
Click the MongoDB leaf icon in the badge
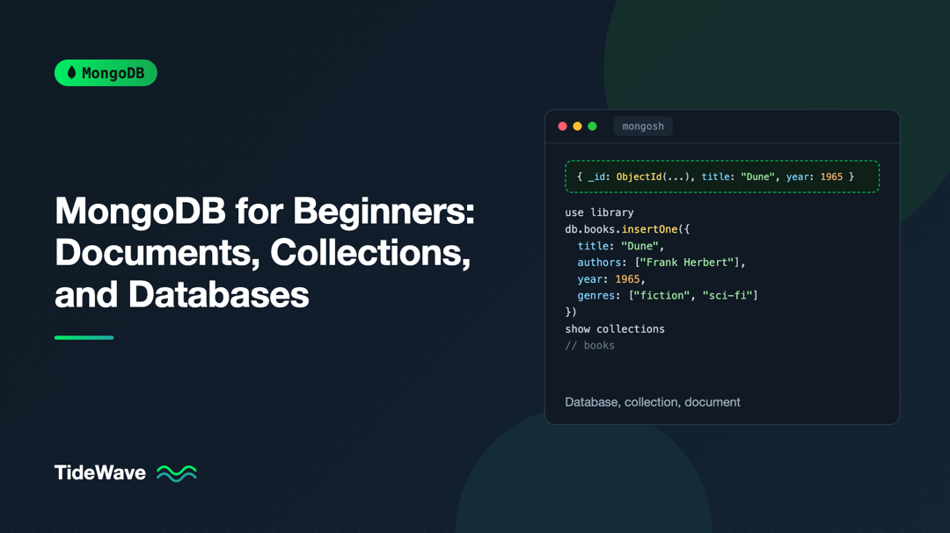pyautogui.click(x=71, y=73)
